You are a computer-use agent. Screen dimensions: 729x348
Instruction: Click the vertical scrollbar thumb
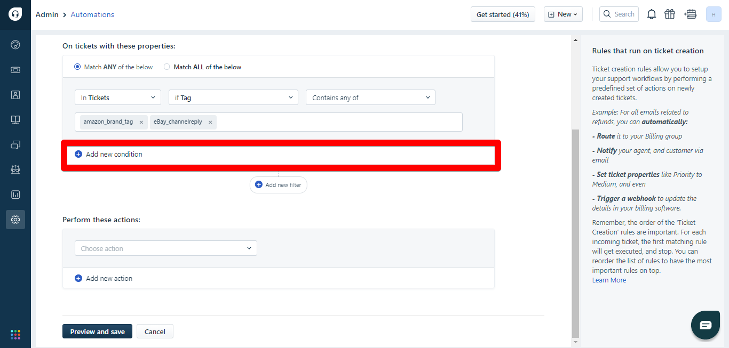[575, 233]
